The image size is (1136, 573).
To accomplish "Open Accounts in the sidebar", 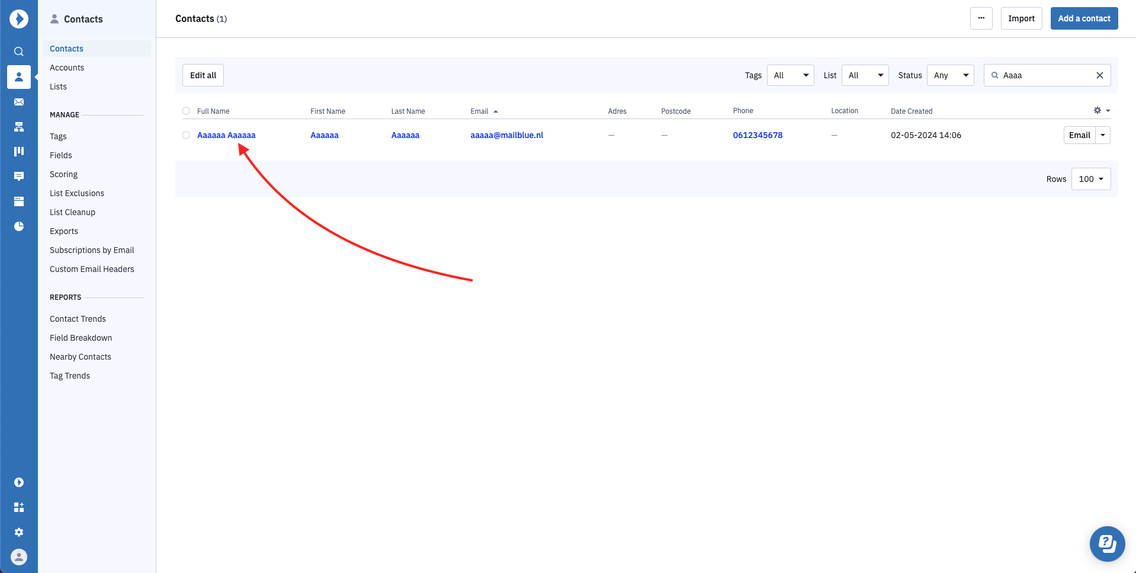I will pos(67,68).
